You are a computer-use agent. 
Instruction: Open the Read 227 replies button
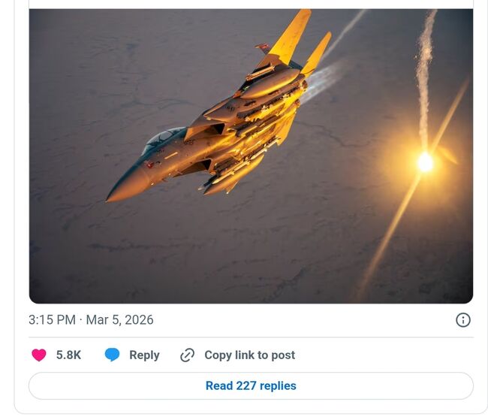point(251,385)
